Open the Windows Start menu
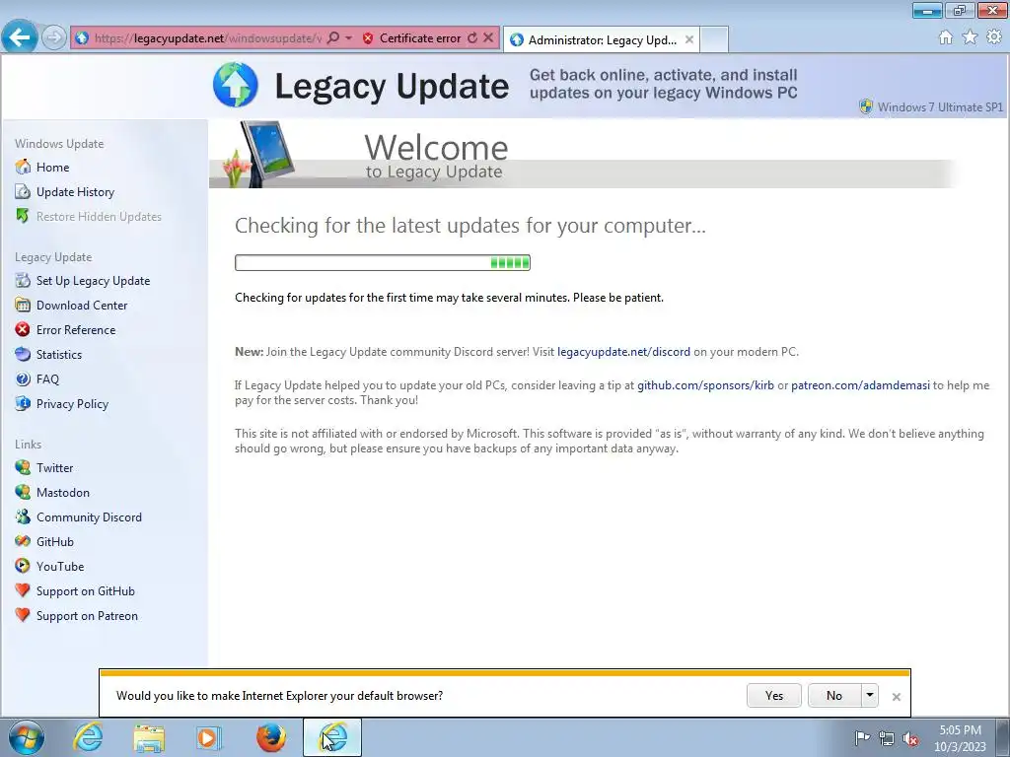Viewport: 1010px width, 757px height. (x=27, y=737)
